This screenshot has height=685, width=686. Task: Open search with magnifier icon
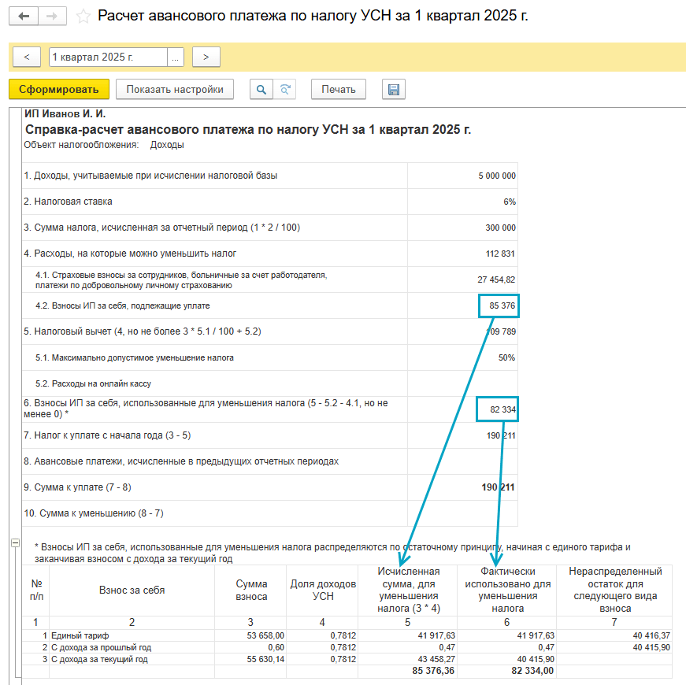(261, 89)
